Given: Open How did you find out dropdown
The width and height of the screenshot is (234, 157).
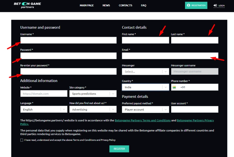Looking at the screenshot, I should 93,110.
